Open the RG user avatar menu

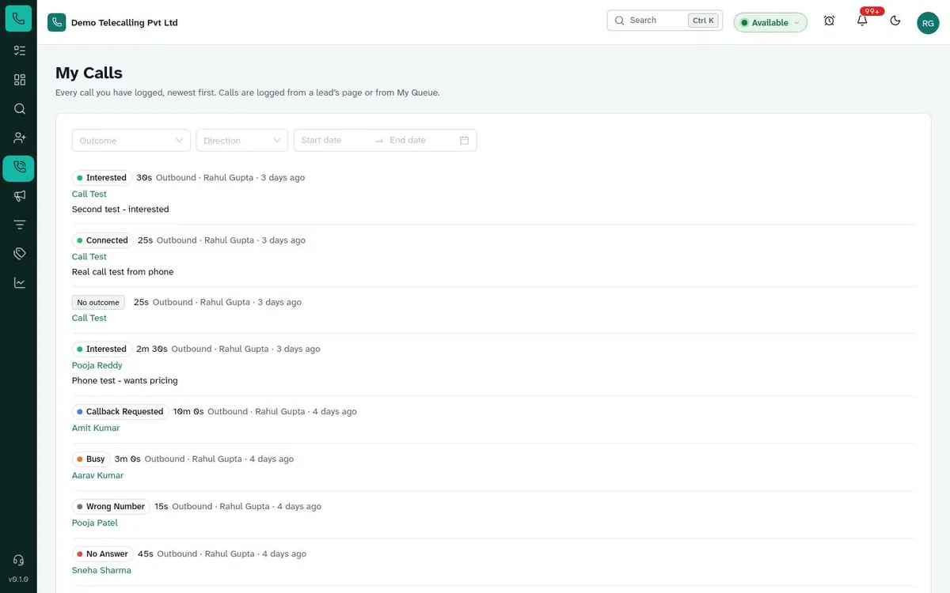[x=928, y=23]
